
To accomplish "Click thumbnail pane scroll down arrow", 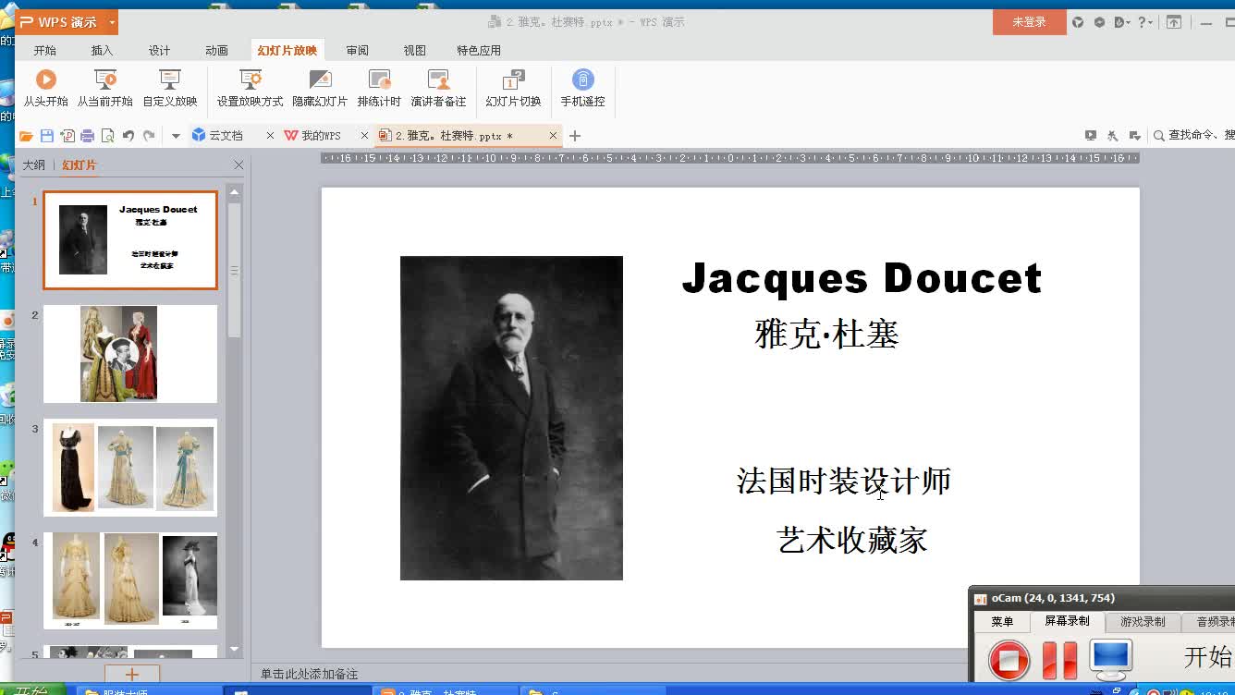I will tap(234, 649).
